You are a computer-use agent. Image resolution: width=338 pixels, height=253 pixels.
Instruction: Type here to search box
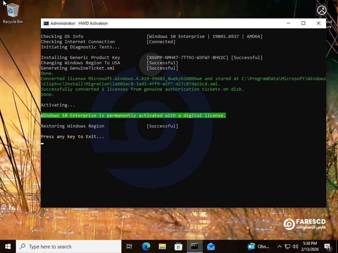pos(69,246)
